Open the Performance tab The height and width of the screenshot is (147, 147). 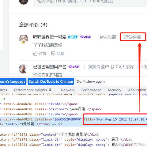click(91, 90)
